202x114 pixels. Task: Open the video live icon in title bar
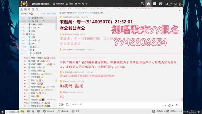point(142,4)
